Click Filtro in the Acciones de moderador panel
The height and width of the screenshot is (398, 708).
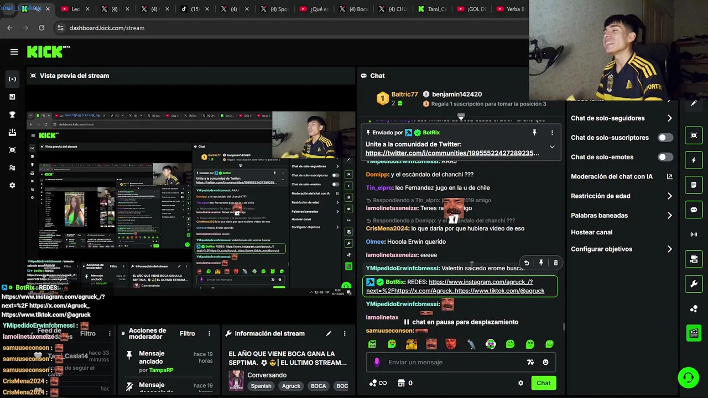pyautogui.click(x=187, y=333)
